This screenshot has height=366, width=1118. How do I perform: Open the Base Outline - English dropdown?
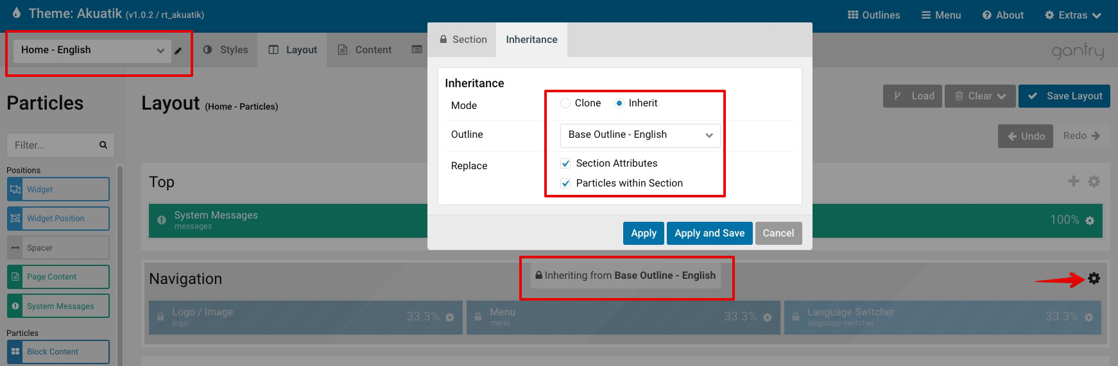point(640,135)
